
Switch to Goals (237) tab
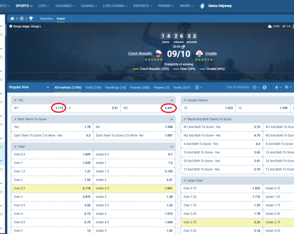point(182,87)
